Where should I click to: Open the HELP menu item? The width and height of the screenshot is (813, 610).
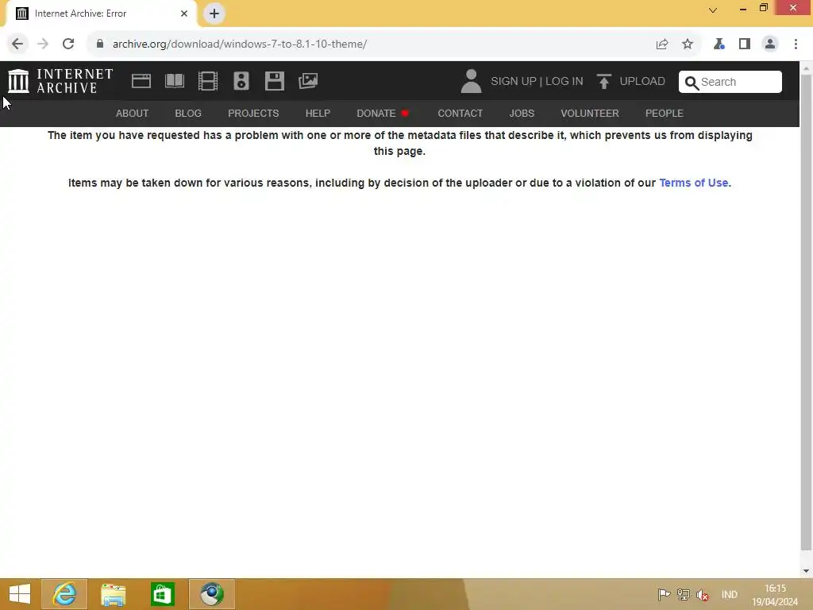(318, 113)
